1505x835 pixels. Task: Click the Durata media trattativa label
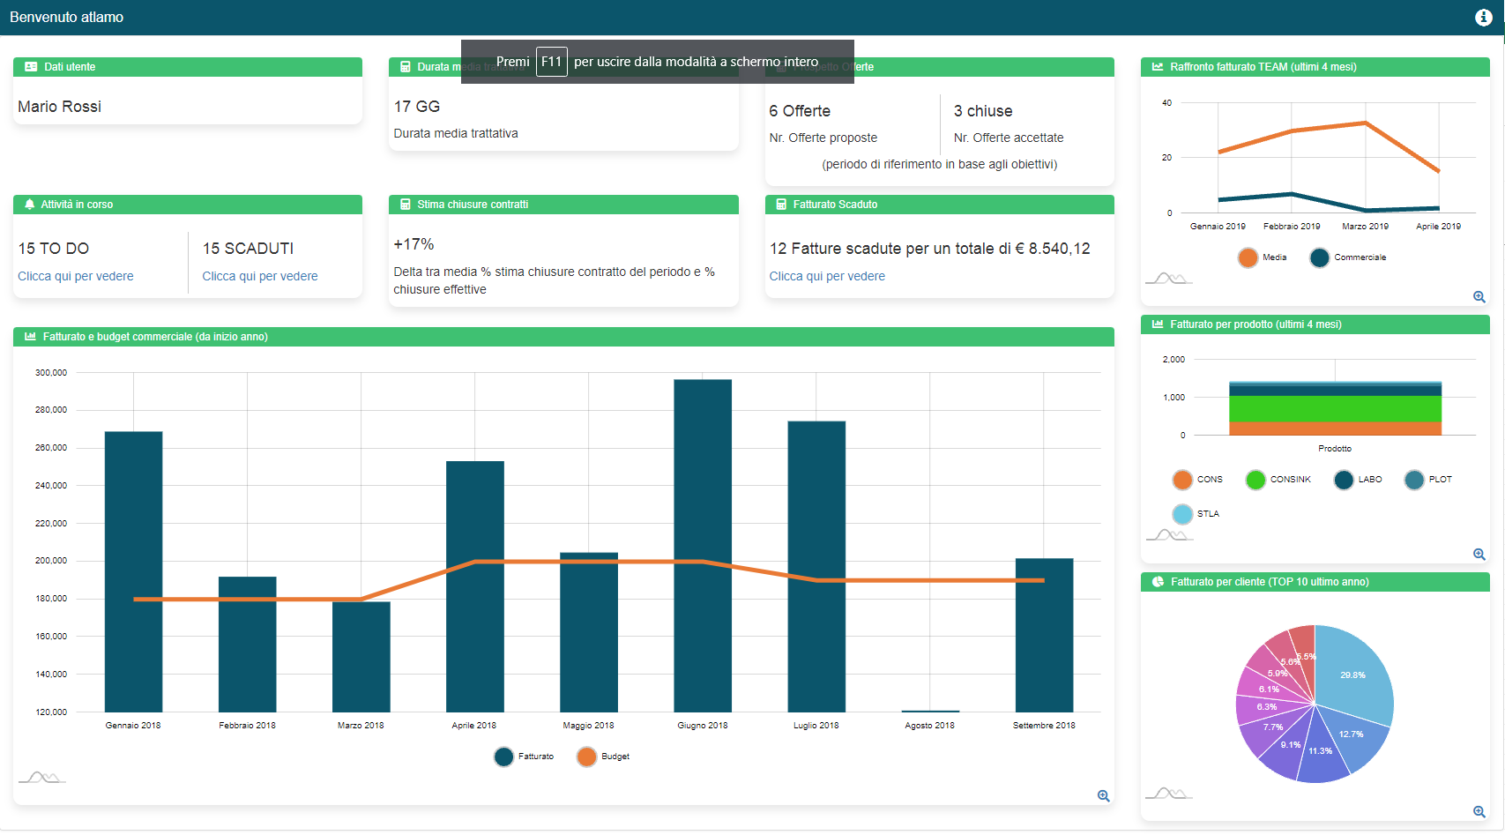tap(456, 133)
